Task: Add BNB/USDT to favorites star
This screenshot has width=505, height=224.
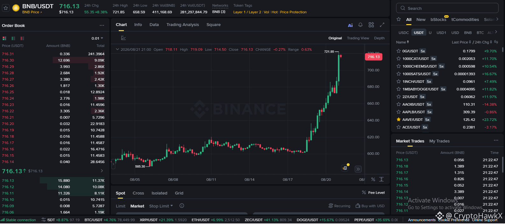Action: point(6,8)
